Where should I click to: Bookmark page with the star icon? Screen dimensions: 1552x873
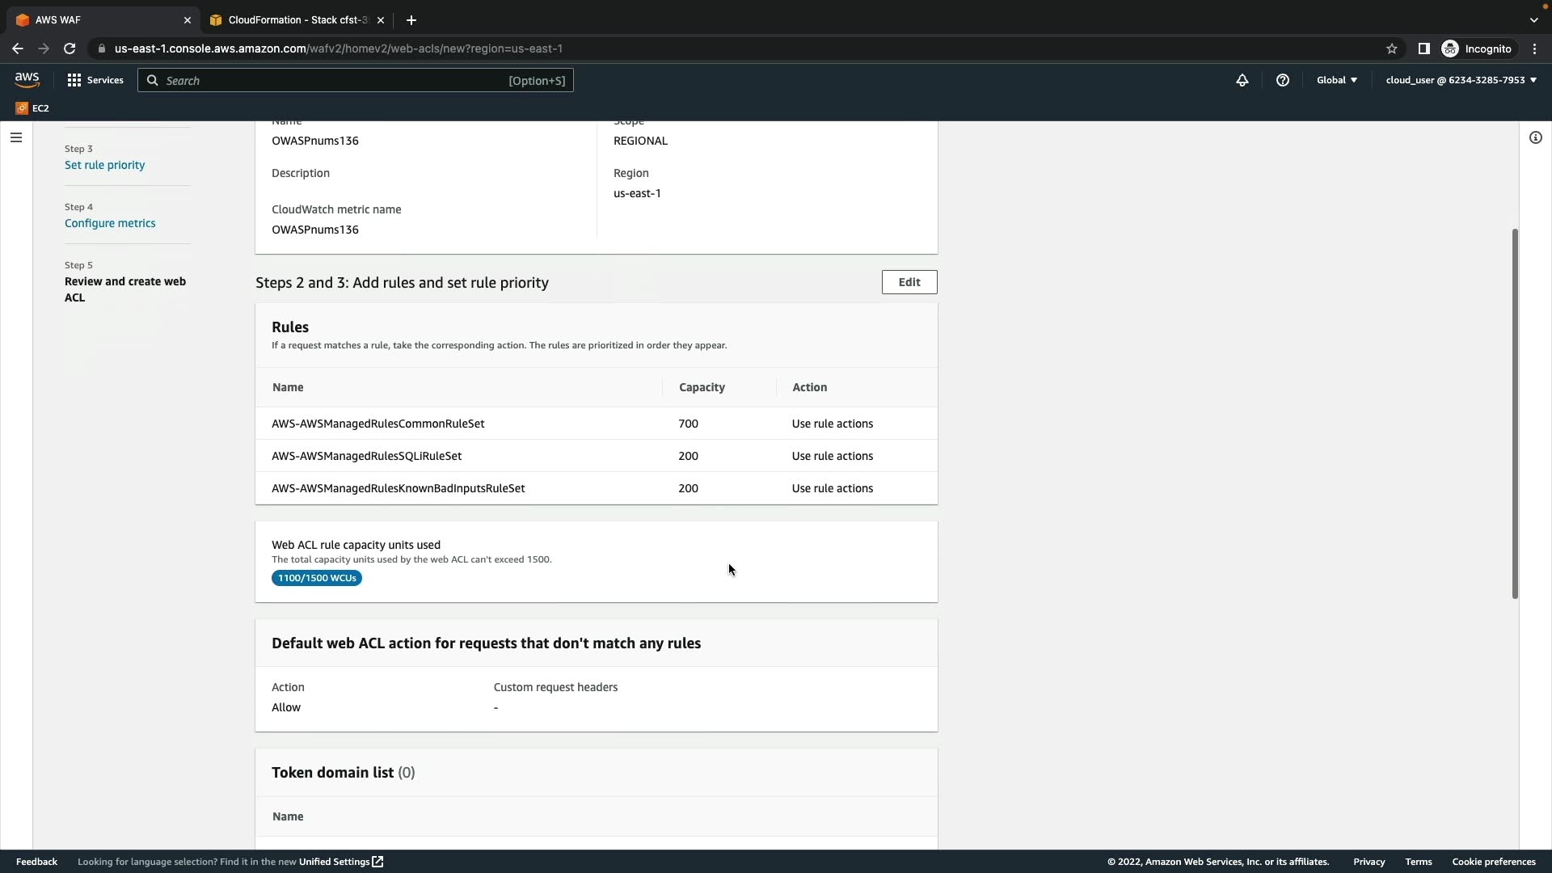1392,48
